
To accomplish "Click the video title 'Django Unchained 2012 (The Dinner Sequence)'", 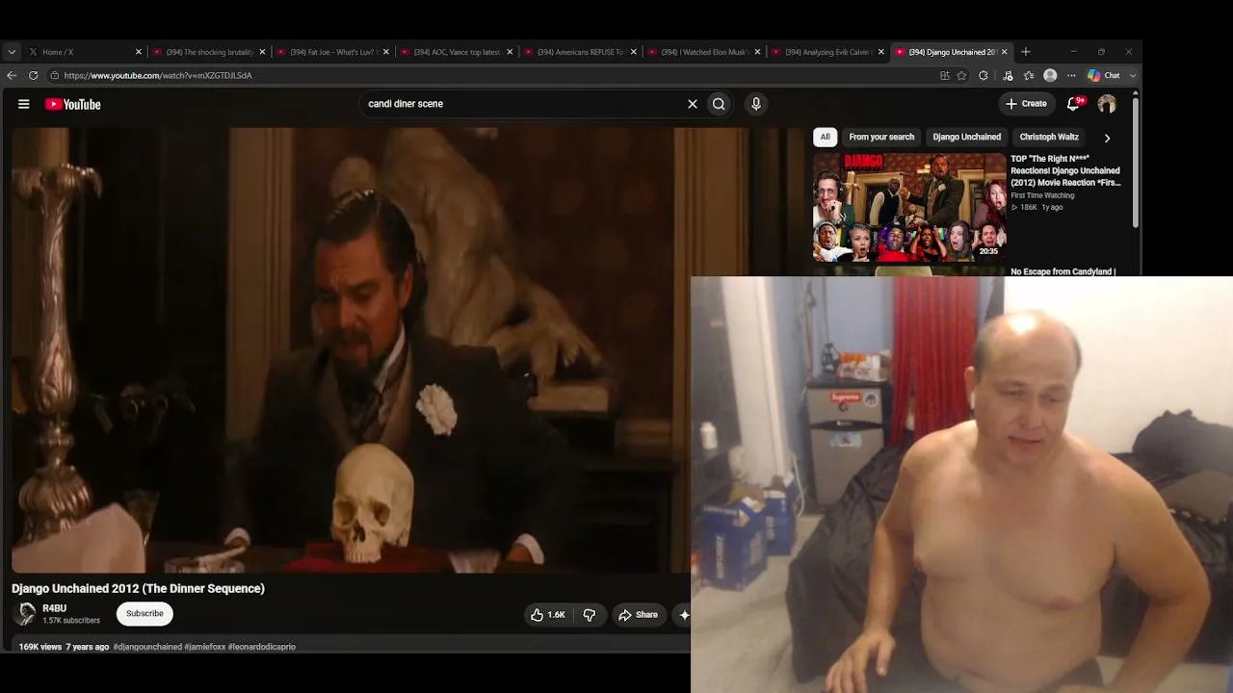I will [138, 588].
